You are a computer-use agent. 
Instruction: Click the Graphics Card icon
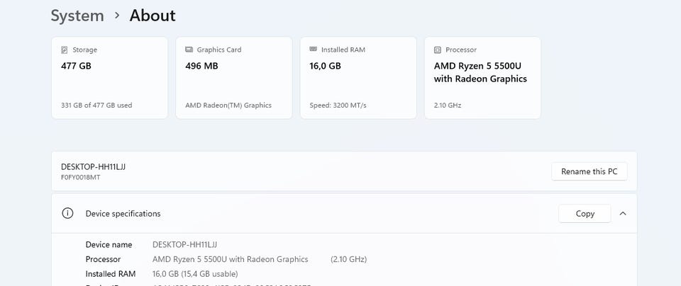point(189,50)
